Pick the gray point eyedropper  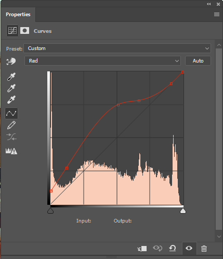[x=11, y=88]
